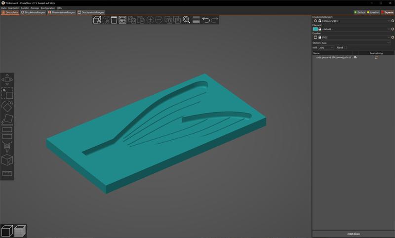Click the Undo arrow icon
395x238 pixels.
coord(206,20)
